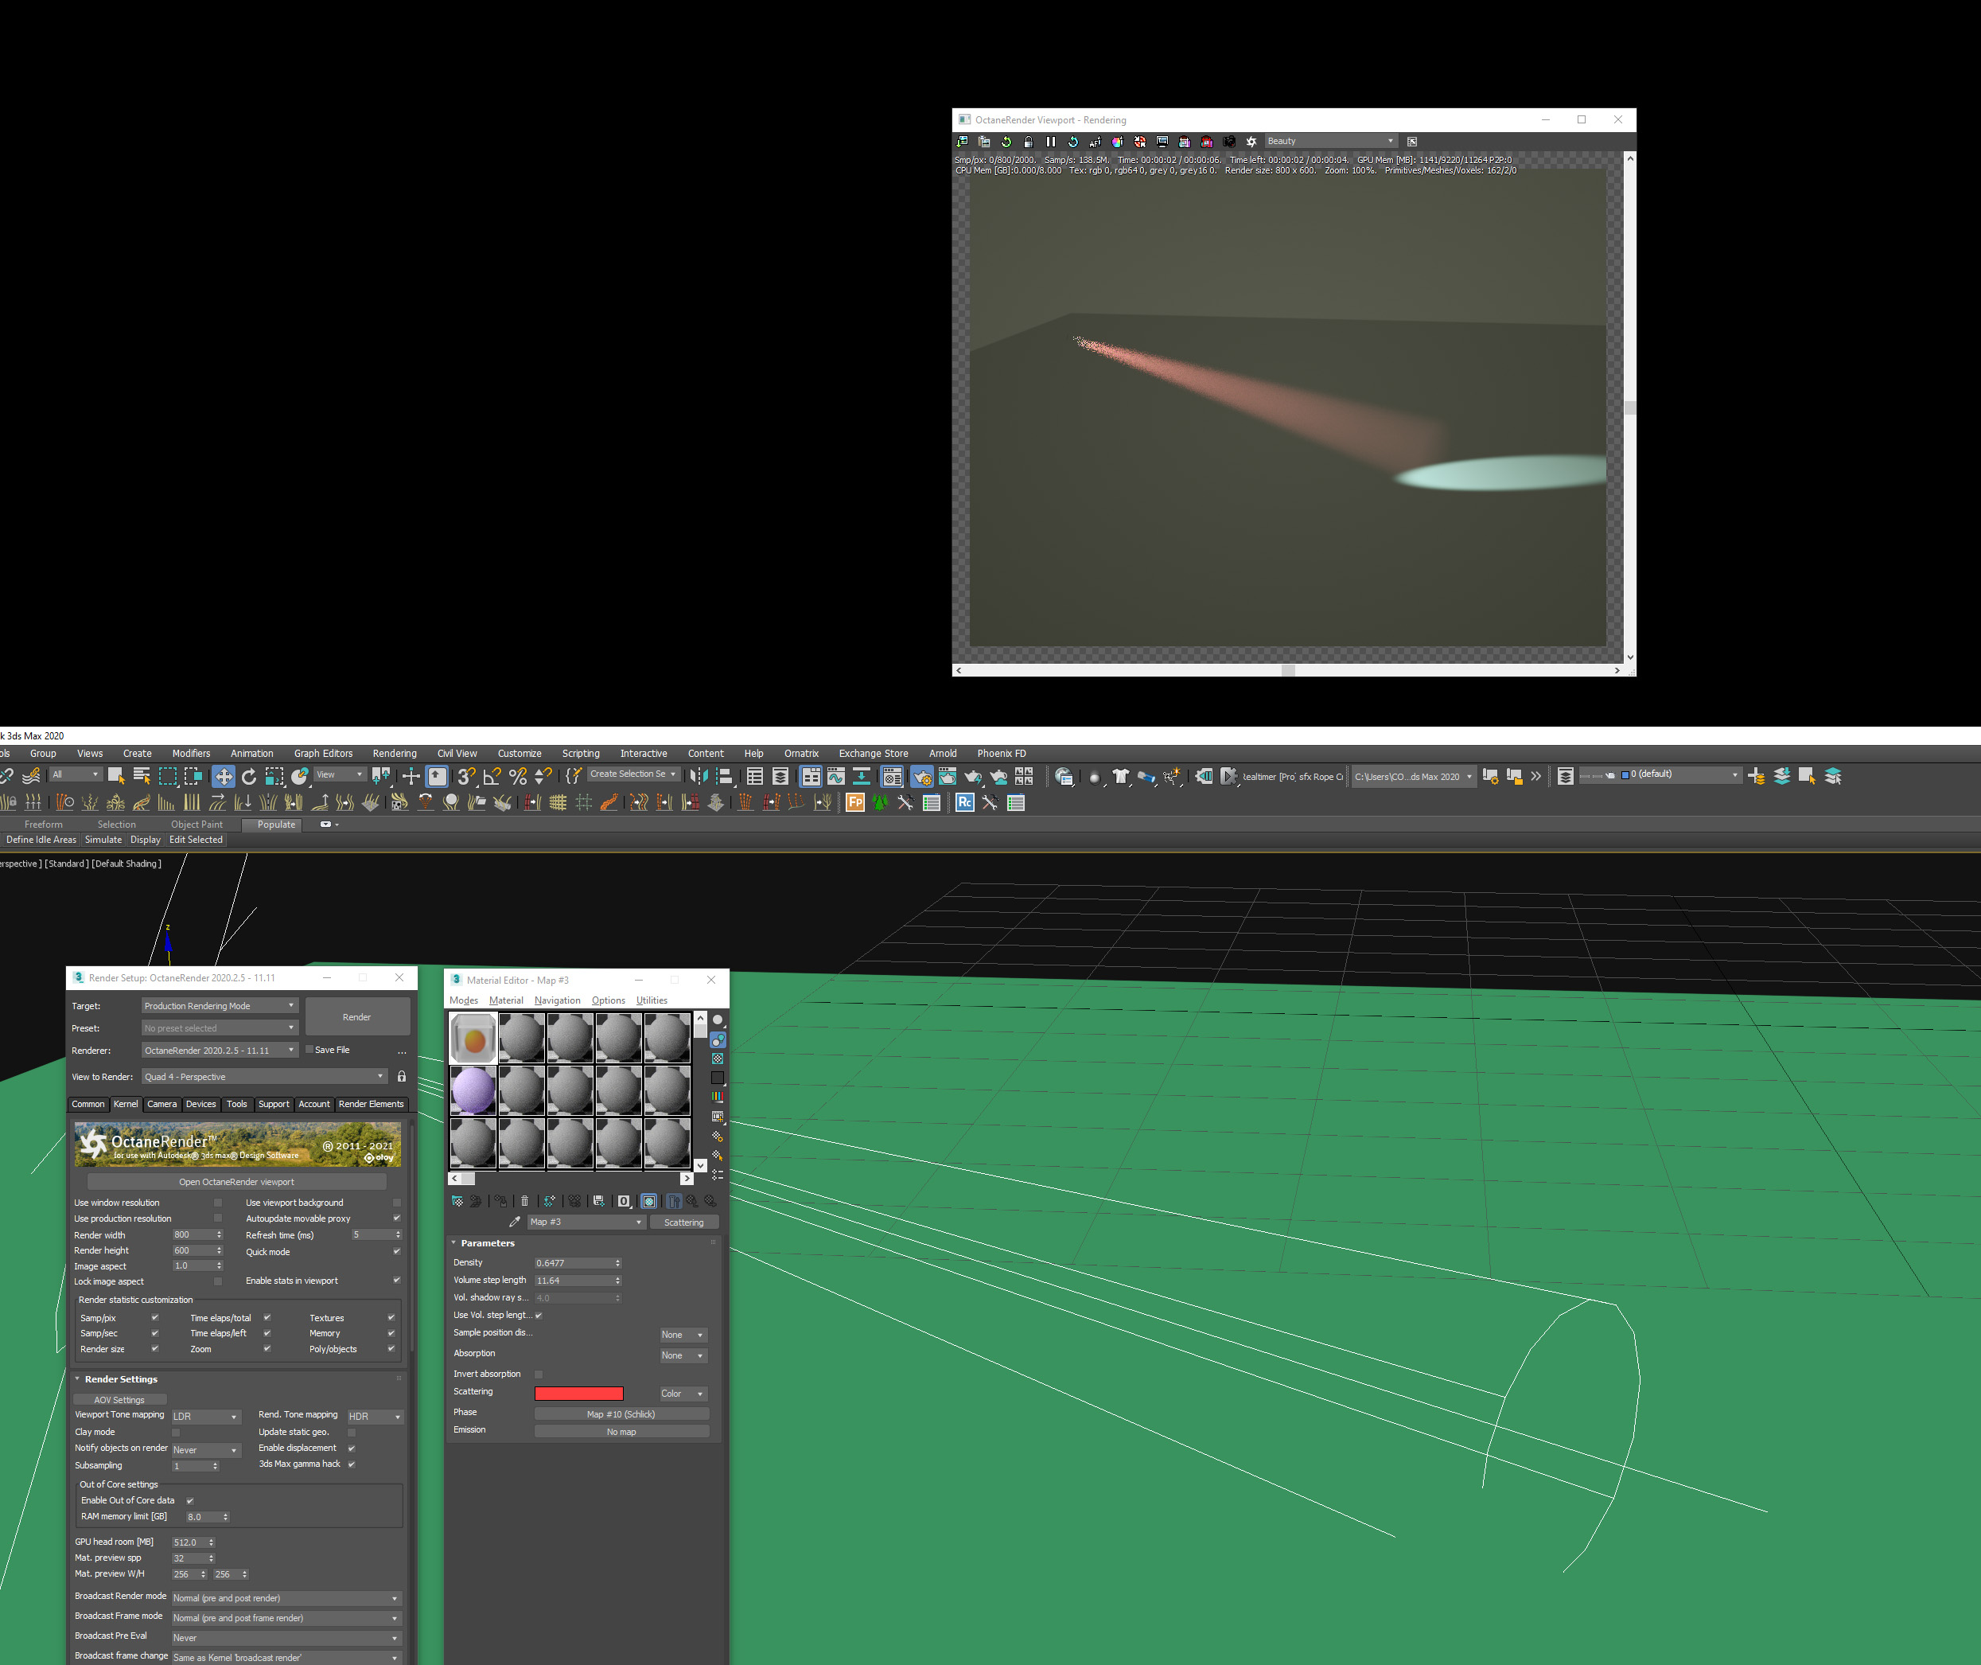The height and width of the screenshot is (1665, 1981).
Task: Switch to the Kernel tab
Action: (126, 1103)
